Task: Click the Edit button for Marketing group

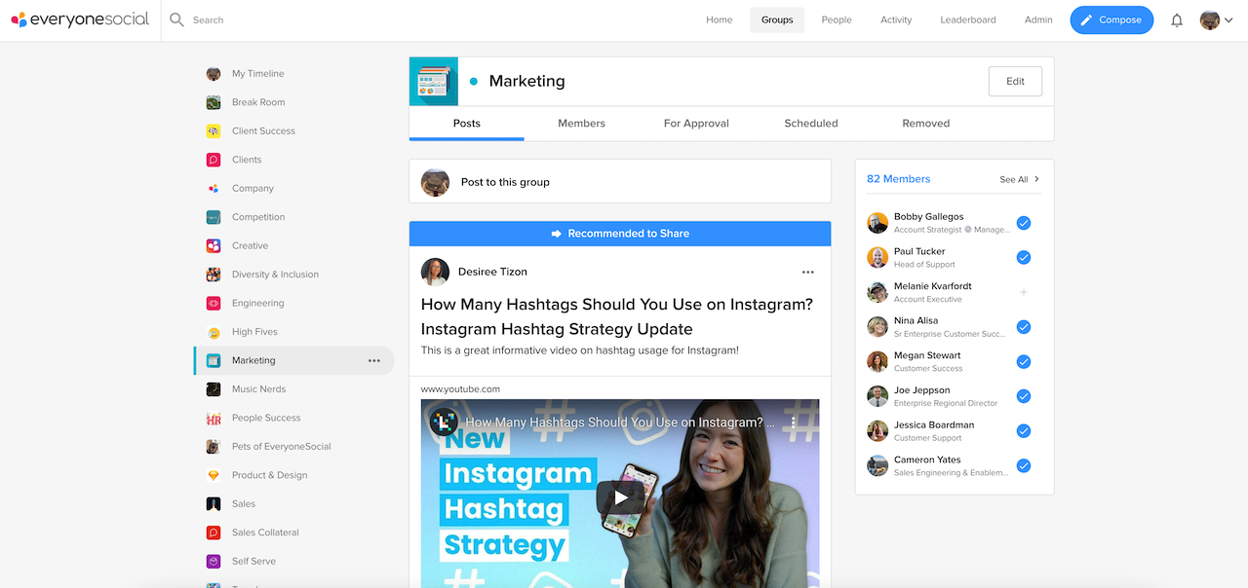Action: click(x=1015, y=81)
